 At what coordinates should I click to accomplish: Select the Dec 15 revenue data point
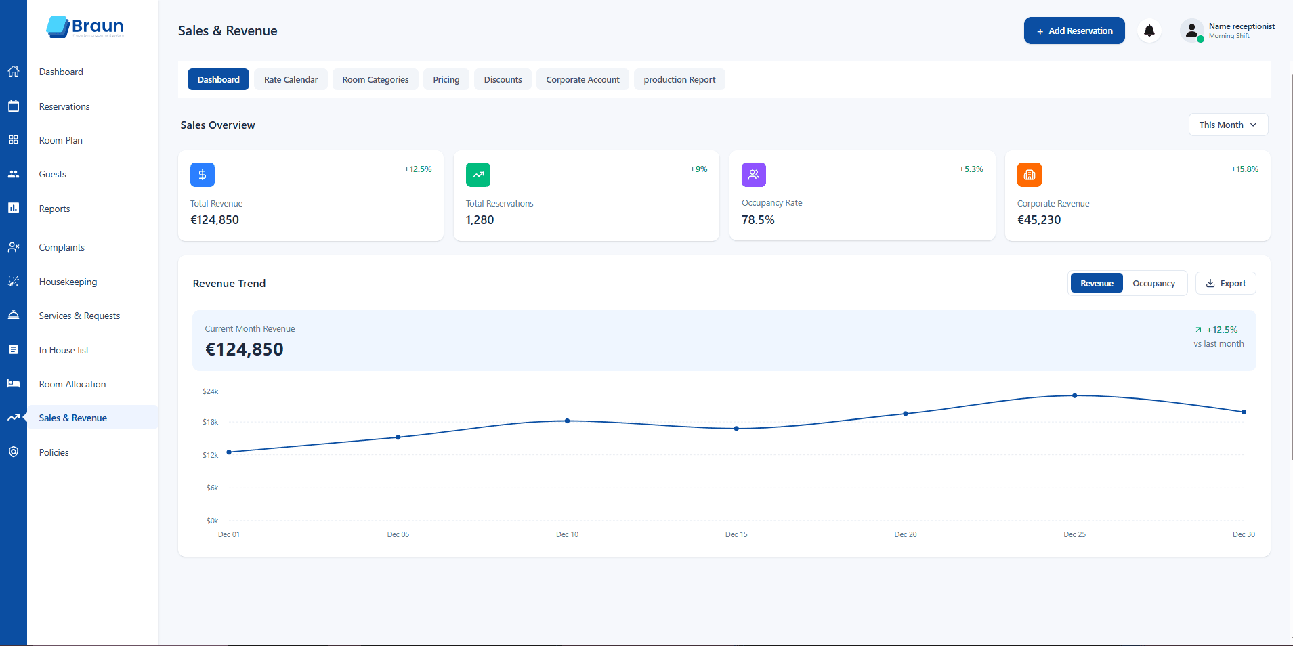point(736,429)
